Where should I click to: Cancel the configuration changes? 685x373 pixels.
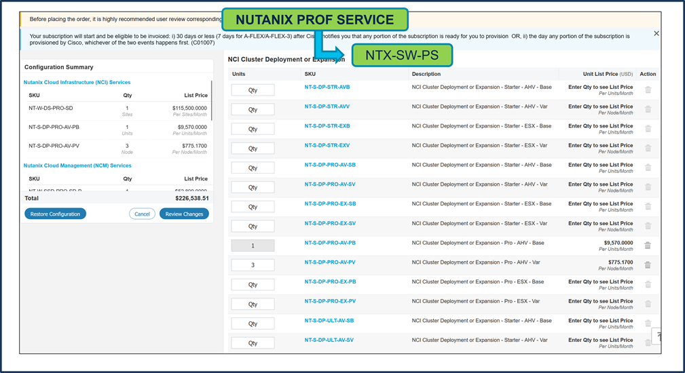click(x=142, y=214)
